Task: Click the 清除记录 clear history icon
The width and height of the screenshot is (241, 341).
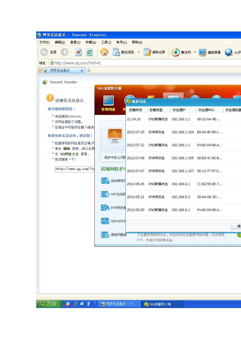Action: point(147,52)
